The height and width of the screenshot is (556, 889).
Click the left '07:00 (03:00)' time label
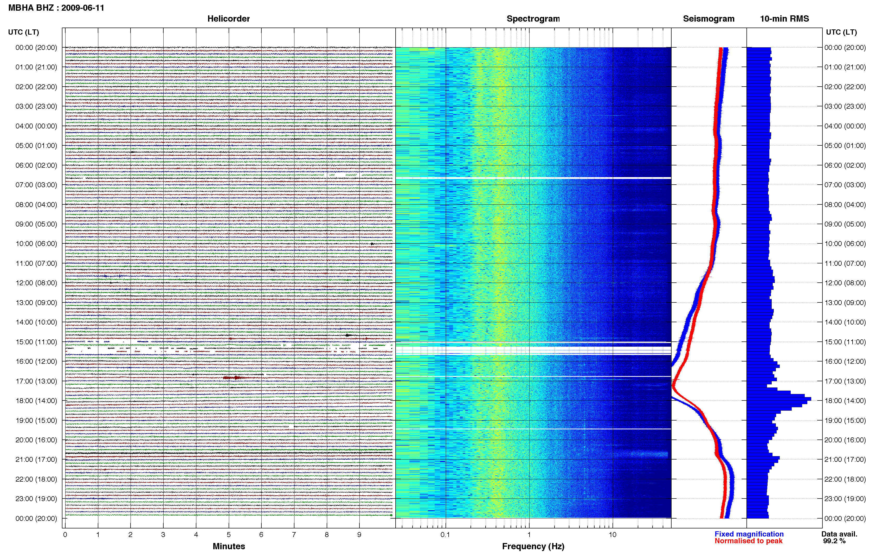[x=36, y=185]
